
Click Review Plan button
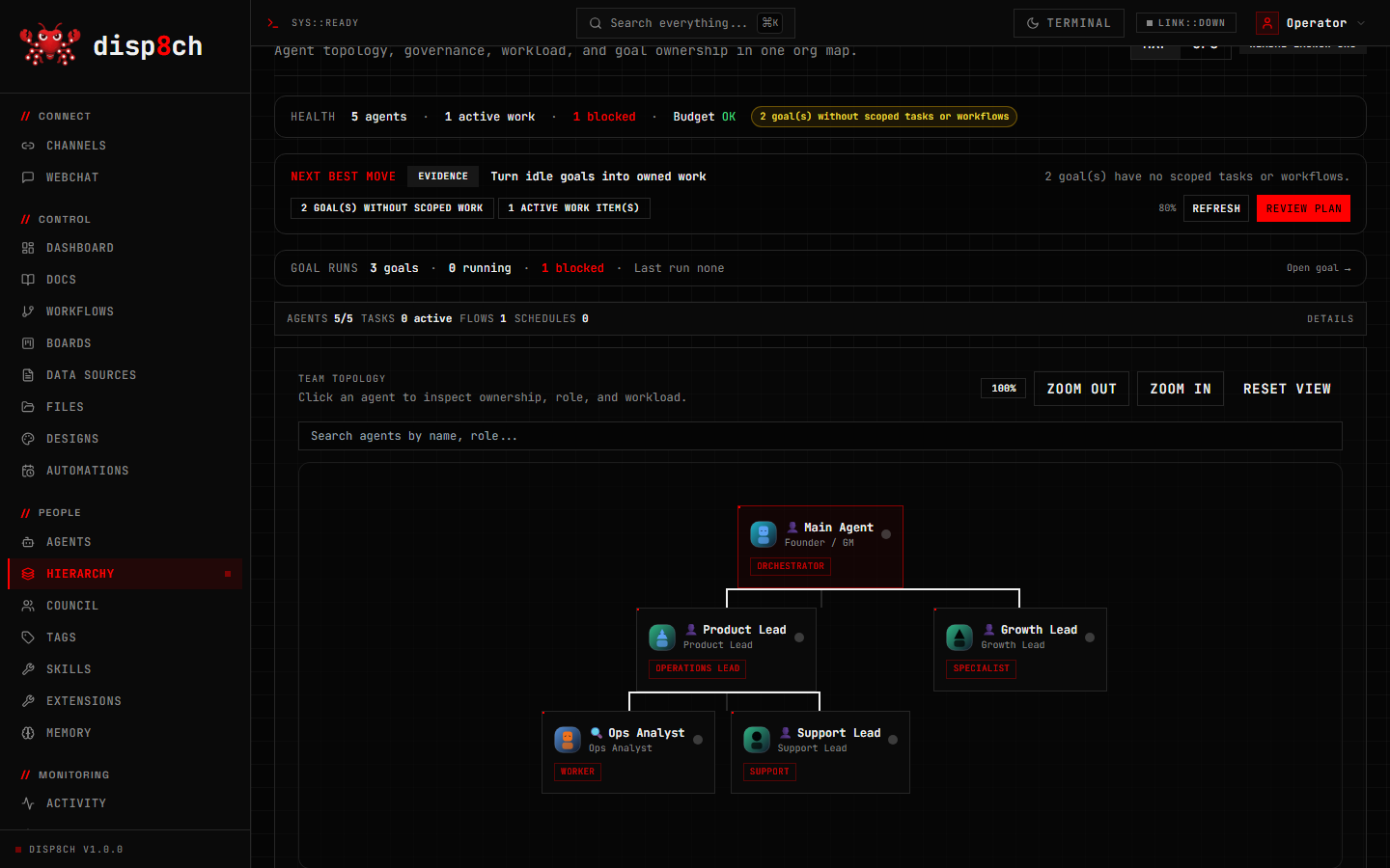click(1303, 208)
